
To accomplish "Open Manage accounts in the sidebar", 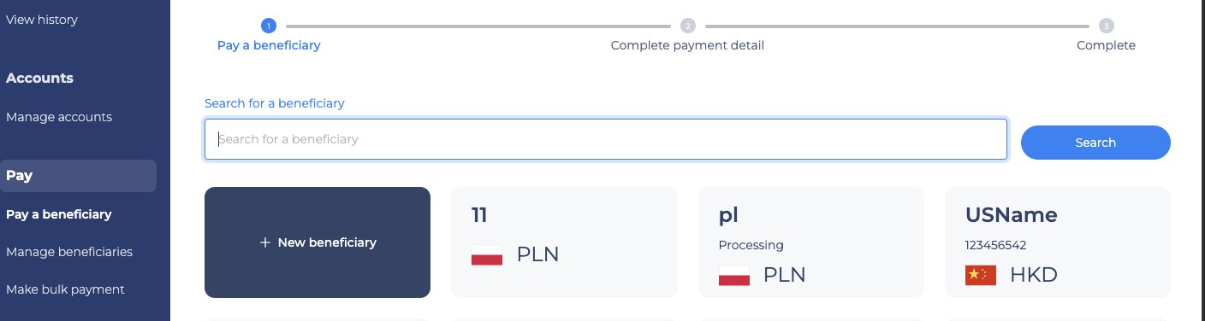I will click(59, 117).
